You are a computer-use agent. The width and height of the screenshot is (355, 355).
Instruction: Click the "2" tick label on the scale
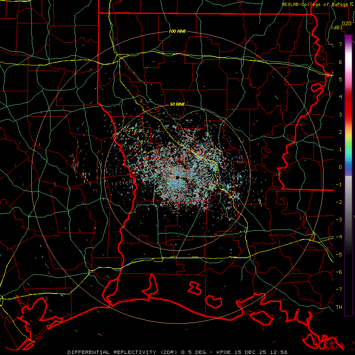point(340,132)
